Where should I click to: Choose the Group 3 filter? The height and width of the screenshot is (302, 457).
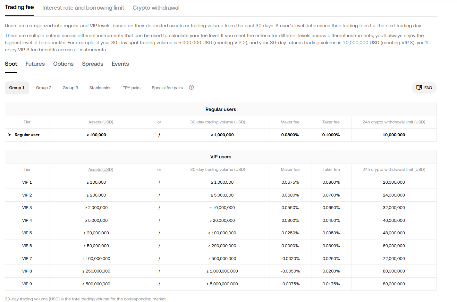[x=70, y=88]
